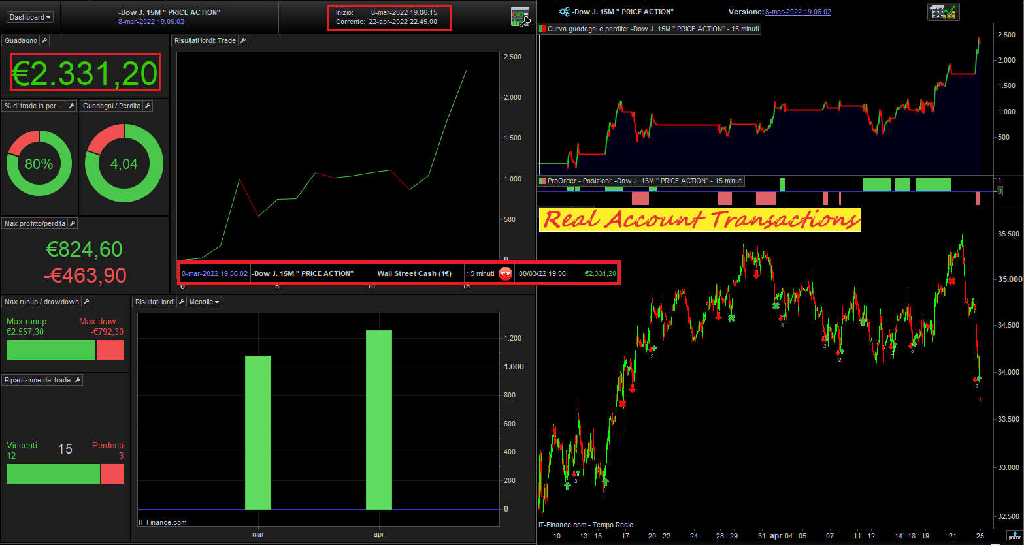Click the IT-Finance.com - Tempo Reale label
The image size is (1024, 545).
point(586,525)
